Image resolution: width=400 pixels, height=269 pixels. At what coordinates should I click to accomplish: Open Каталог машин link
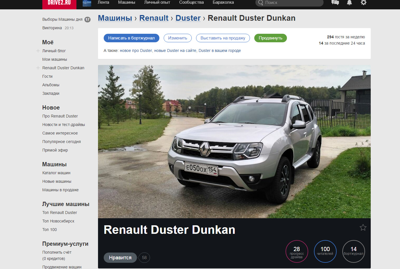click(x=56, y=173)
